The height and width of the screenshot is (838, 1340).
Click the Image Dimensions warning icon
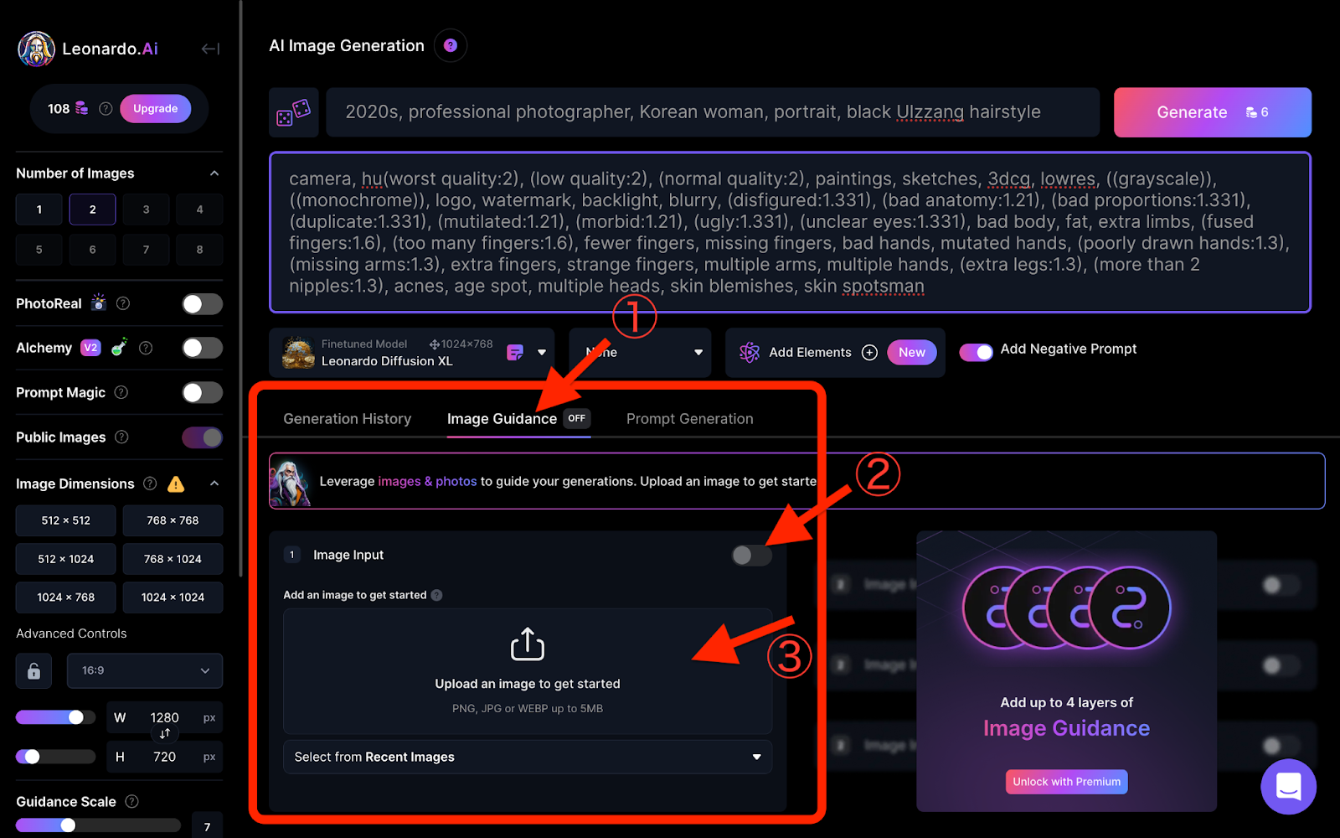tap(176, 484)
